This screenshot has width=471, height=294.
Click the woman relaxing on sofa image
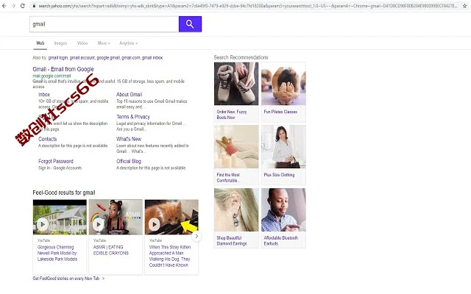point(236,147)
